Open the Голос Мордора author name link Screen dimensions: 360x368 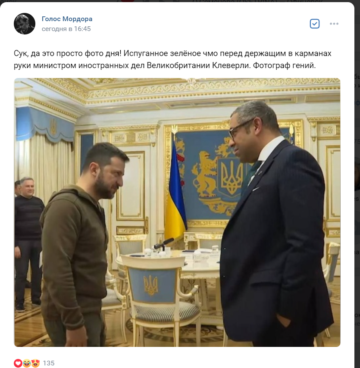coord(67,19)
